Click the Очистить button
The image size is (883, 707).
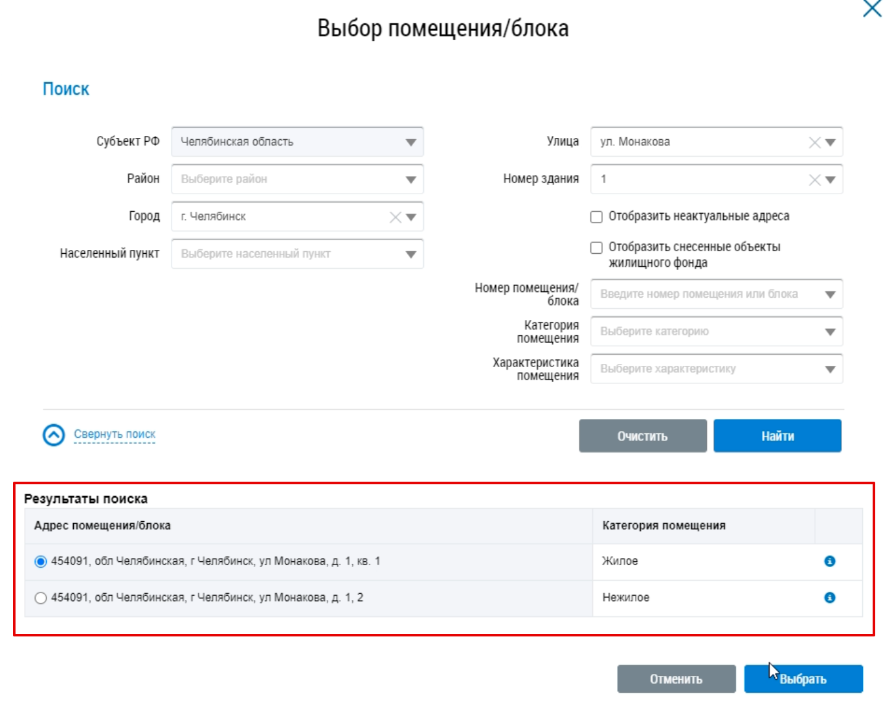point(642,436)
